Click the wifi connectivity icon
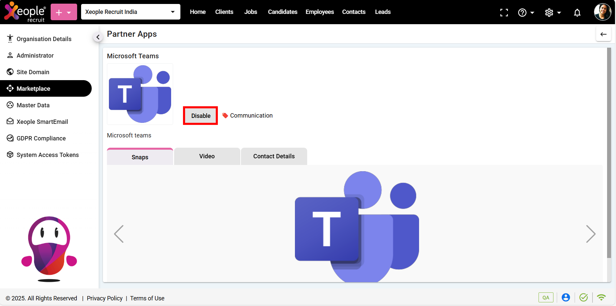This screenshot has width=616, height=306. 601,297
